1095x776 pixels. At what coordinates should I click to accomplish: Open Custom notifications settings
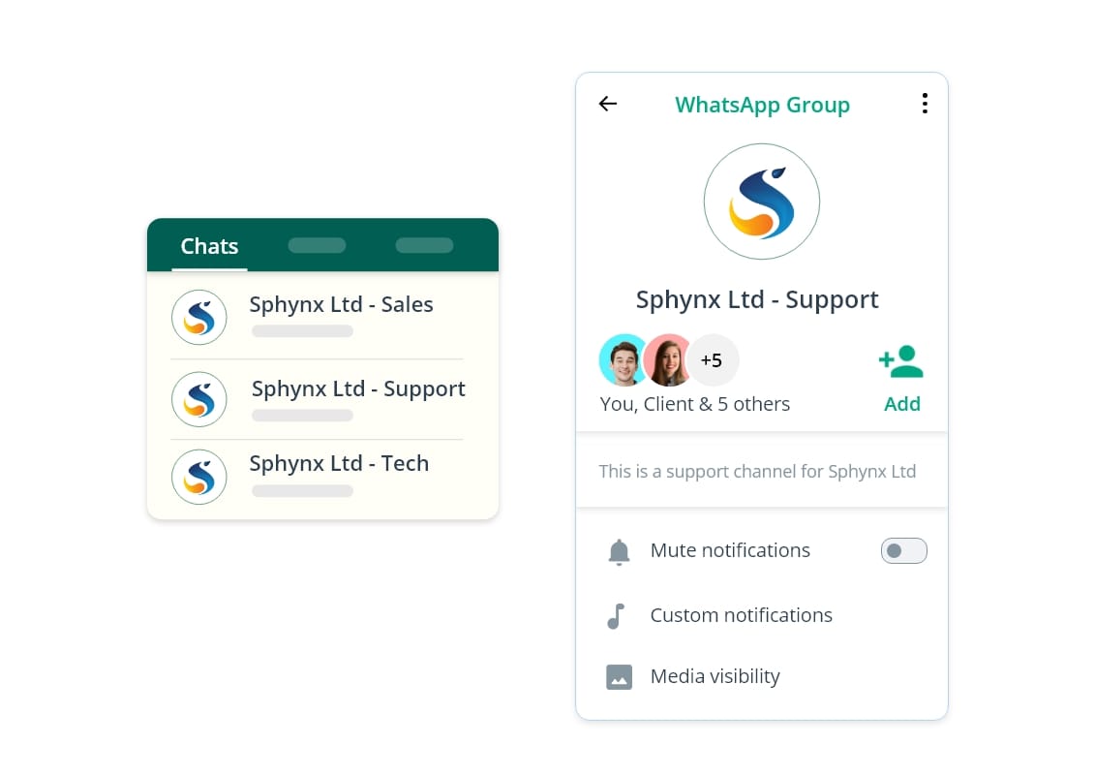[761, 615]
